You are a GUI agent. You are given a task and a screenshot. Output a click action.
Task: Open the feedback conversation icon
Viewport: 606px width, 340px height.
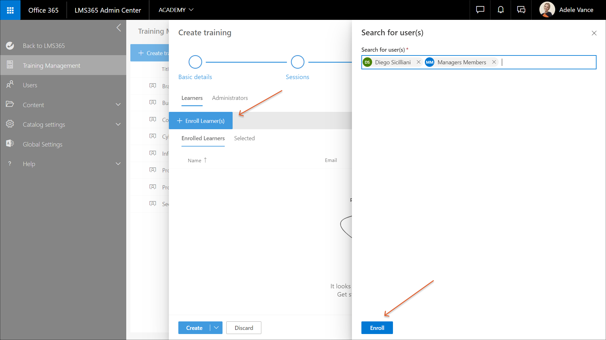(521, 10)
